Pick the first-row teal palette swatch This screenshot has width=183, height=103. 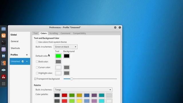click(x=102, y=95)
